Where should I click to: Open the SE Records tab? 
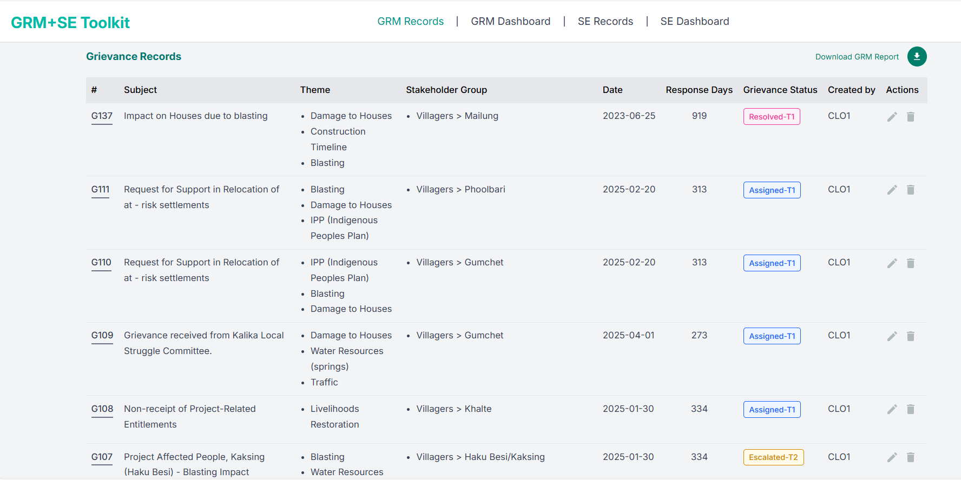click(x=605, y=22)
